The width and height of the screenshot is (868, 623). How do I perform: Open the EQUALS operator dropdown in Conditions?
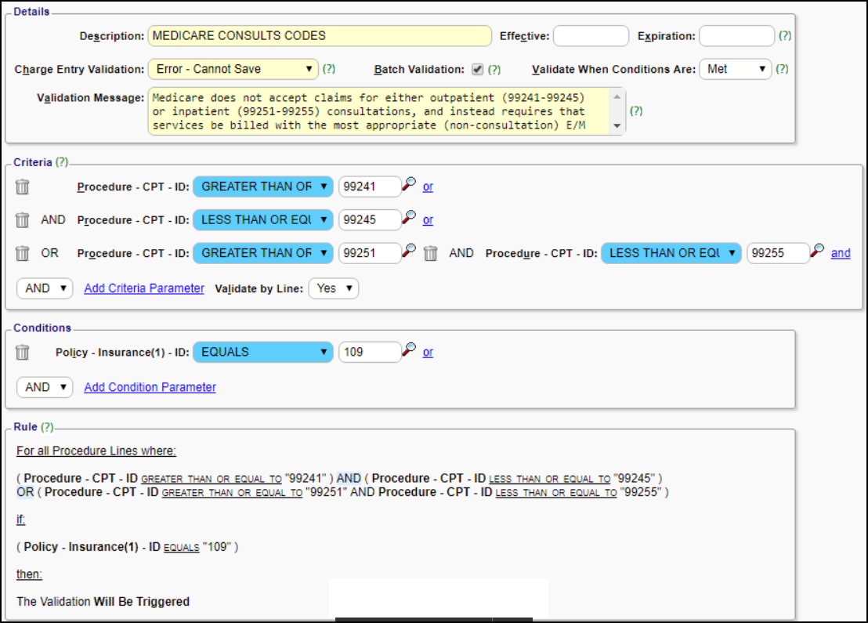(x=263, y=353)
